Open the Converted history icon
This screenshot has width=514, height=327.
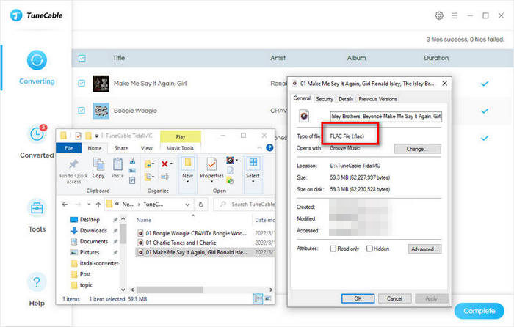37,134
